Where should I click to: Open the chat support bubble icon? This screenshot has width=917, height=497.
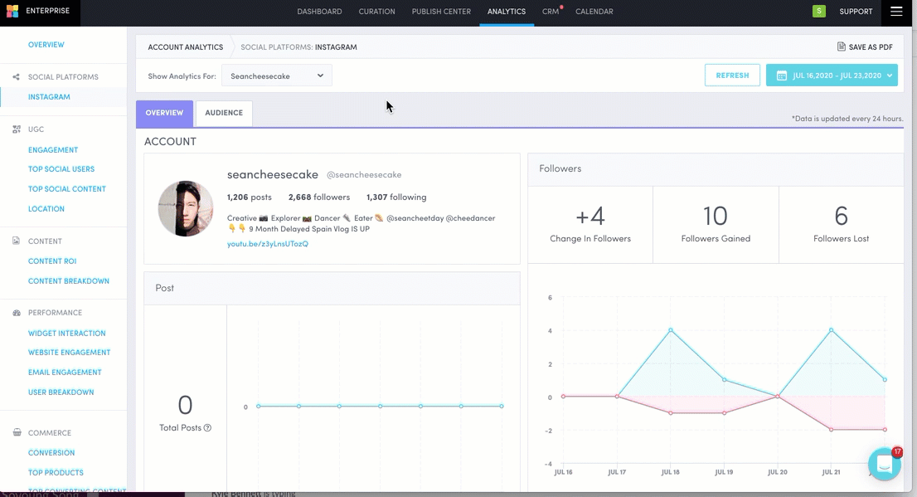click(884, 465)
